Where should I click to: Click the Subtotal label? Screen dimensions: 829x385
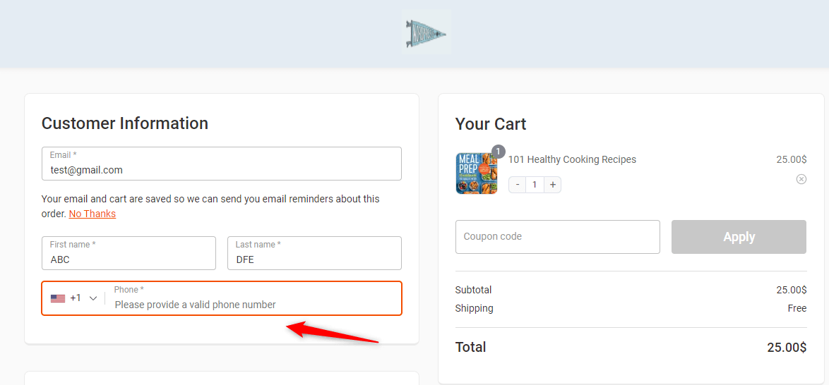pos(473,290)
